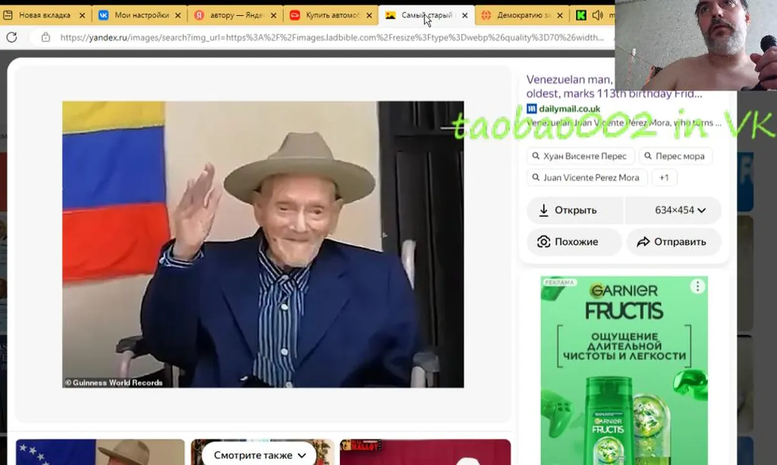This screenshot has width=777, height=465.
Task: Switch to the Демократию tab
Action: click(x=523, y=15)
